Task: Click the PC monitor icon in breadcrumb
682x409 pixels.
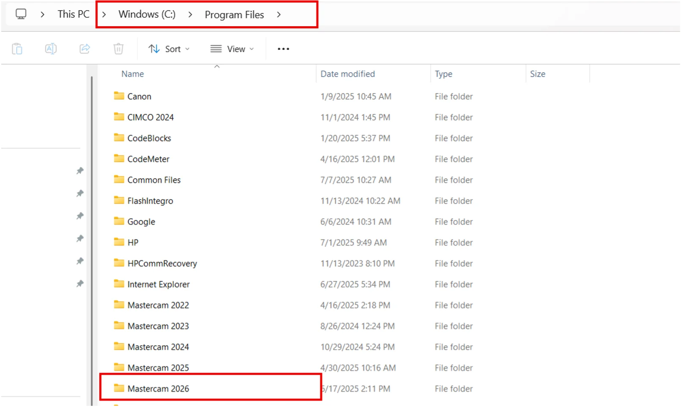Action: [21, 14]
